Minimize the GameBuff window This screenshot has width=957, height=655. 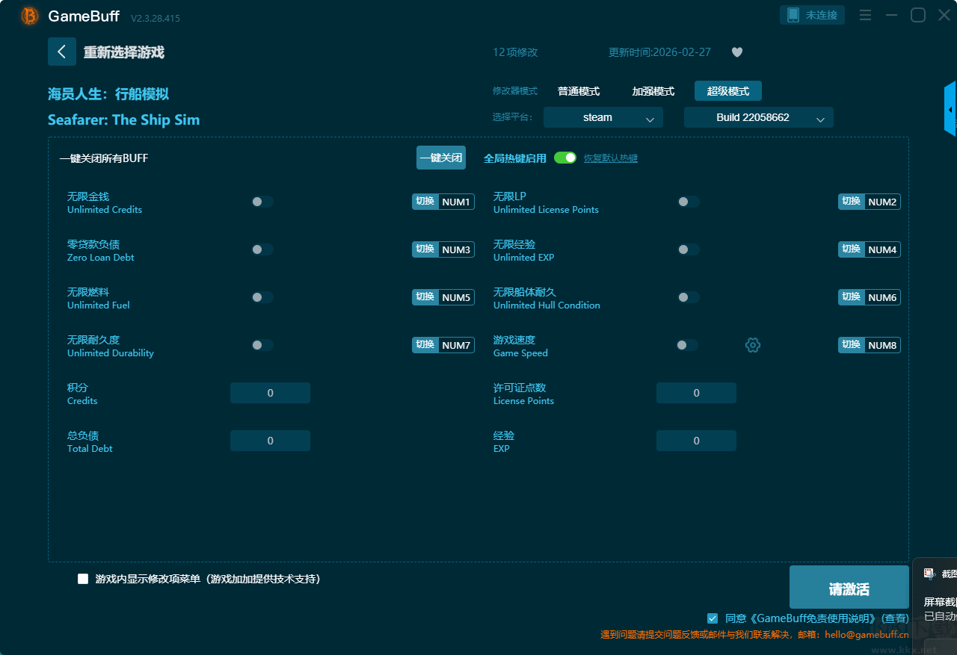(891, 15)
